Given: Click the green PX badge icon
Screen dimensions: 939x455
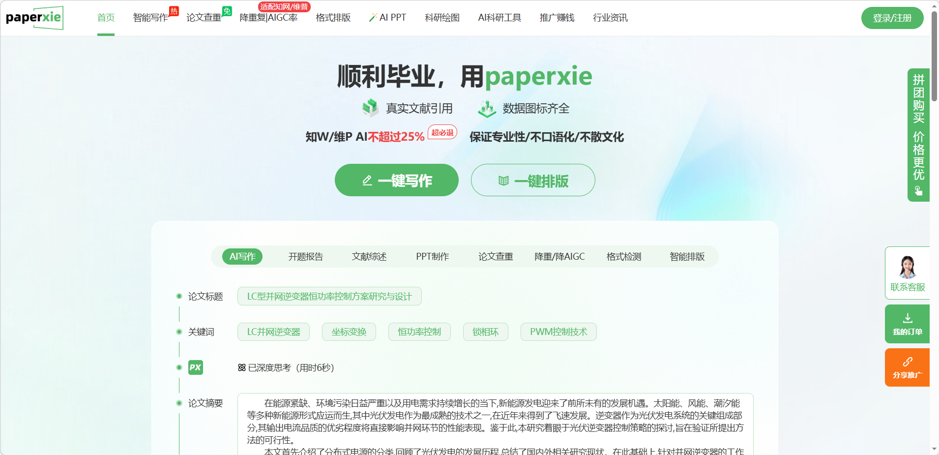Looking at the screenshot, I should [x=196, y=367].
